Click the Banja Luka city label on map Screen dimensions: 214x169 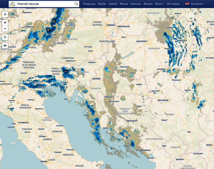tap(114, 101)
